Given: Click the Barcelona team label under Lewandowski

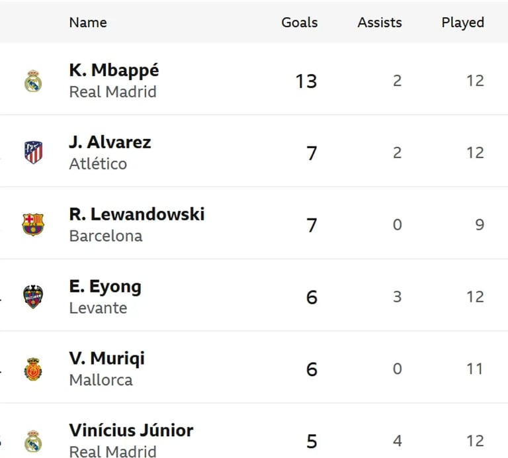Looking at the screenshot, I should pos(106,236).
